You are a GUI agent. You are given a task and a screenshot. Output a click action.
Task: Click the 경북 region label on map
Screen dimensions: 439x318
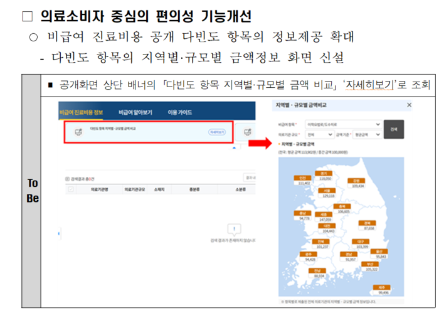(368, 223)
